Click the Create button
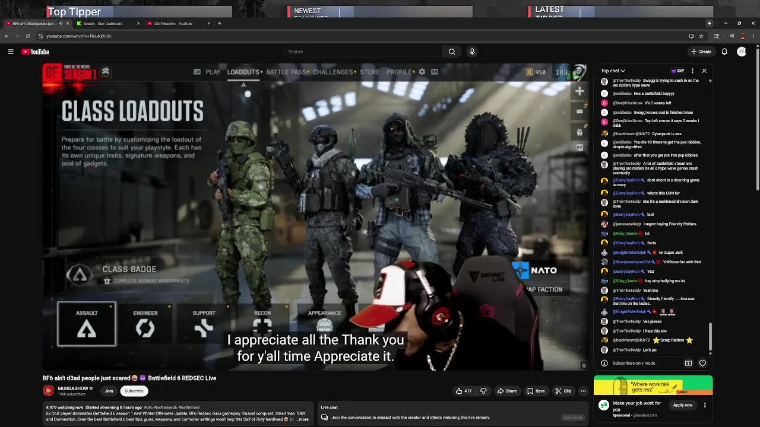Viewport: 760px width, 427px height. tap(701, 52)
